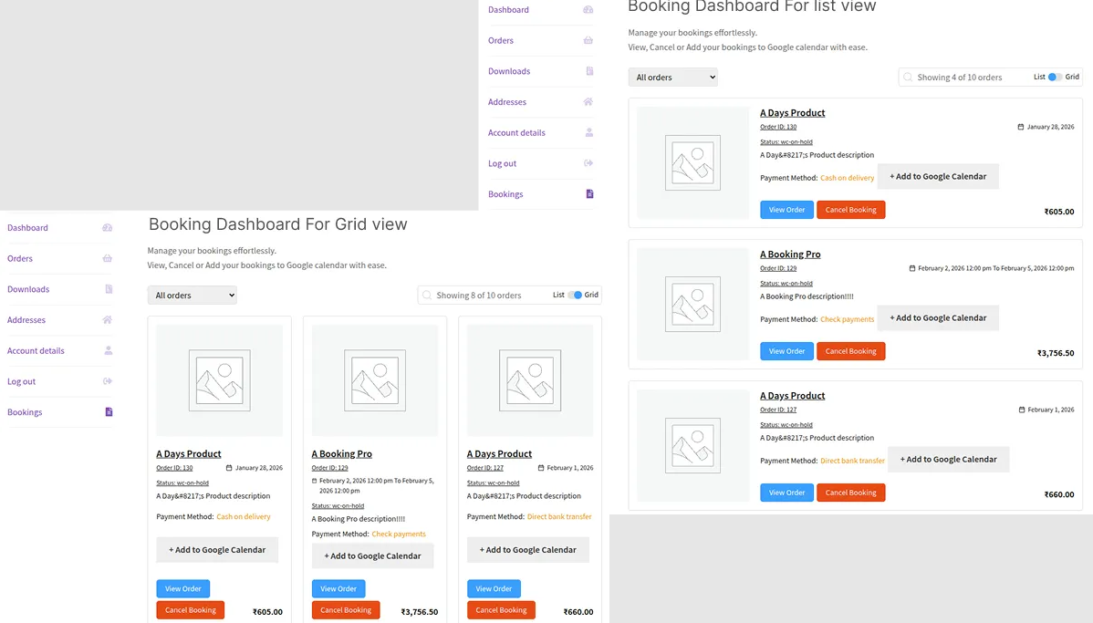Toggle the List/Grid switch in the Grid view dashboard
The image size is (1093, 623).
[575, 295]
